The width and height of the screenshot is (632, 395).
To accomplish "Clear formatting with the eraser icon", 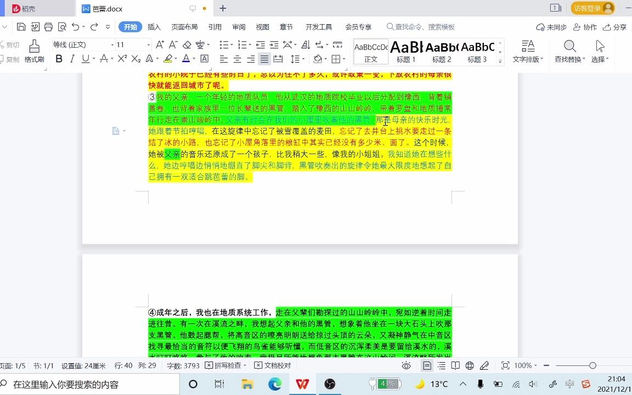I will tap(185, 46).
